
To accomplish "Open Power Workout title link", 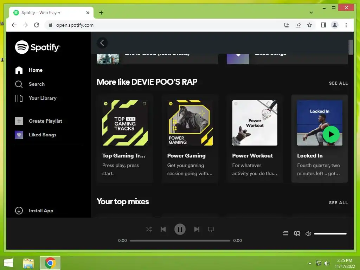I will click(x=252, y=156).
